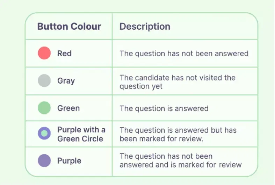Click the "Purple" label text
Viewport: 275px width, 185px height.
(69, 161)
